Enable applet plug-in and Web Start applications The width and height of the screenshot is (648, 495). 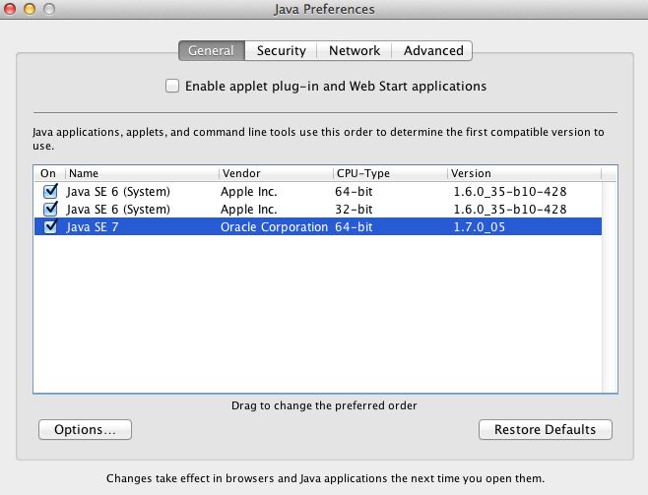(x=172, y=86)
